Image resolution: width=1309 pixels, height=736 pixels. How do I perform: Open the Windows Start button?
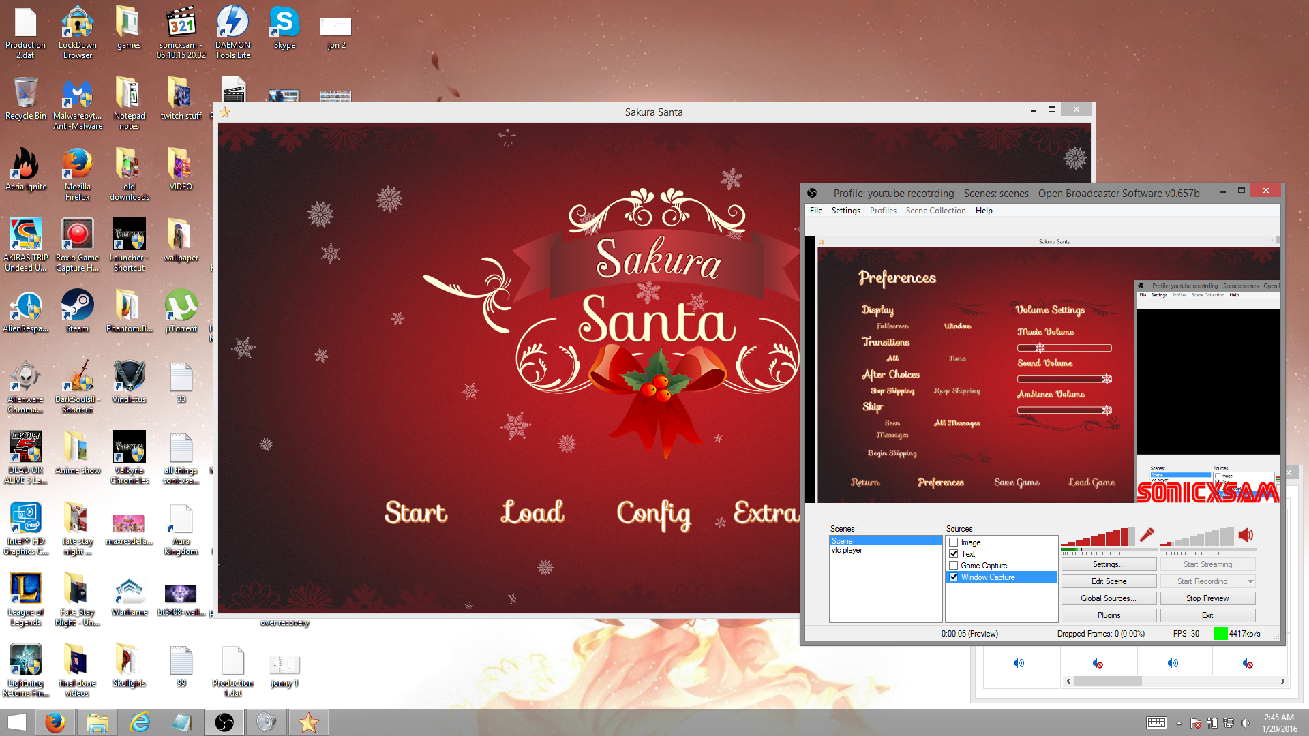point(16,722)
